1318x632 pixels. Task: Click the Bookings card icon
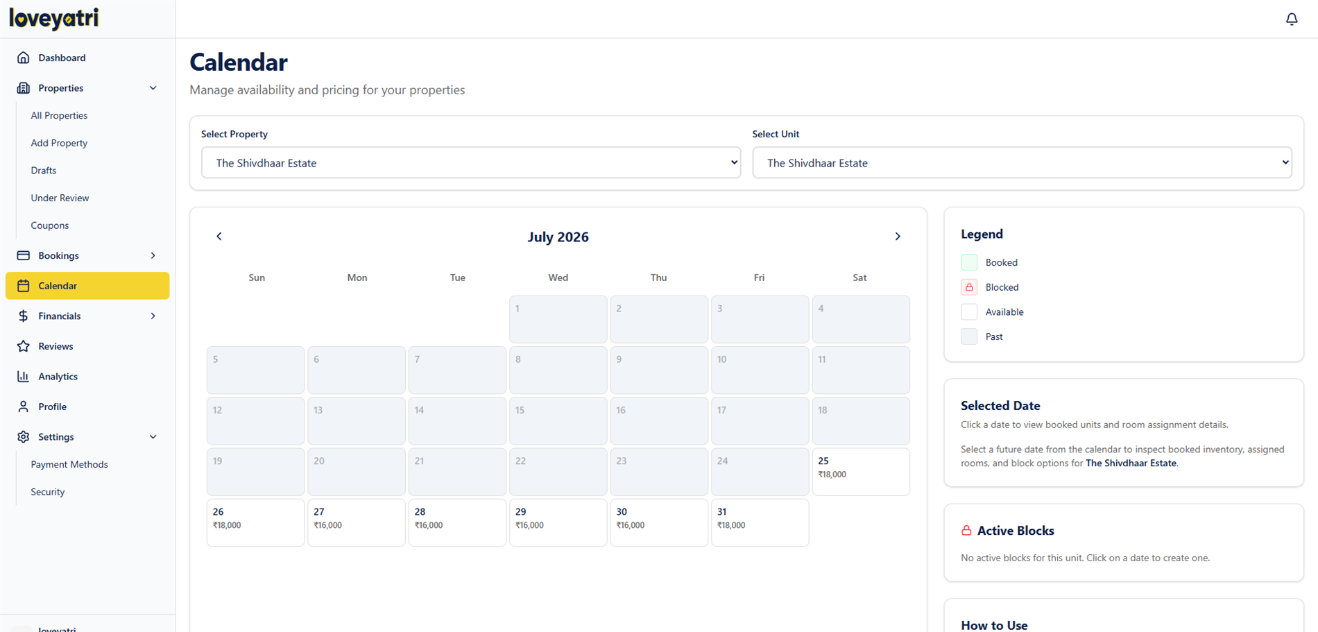coord(24,255)
